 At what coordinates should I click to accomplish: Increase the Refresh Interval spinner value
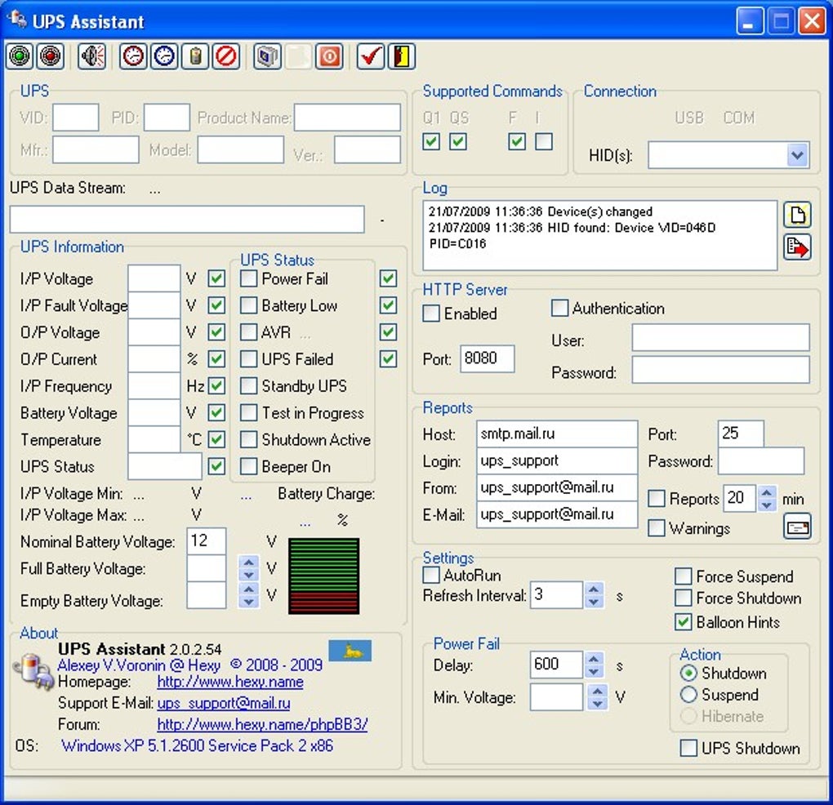595,589
